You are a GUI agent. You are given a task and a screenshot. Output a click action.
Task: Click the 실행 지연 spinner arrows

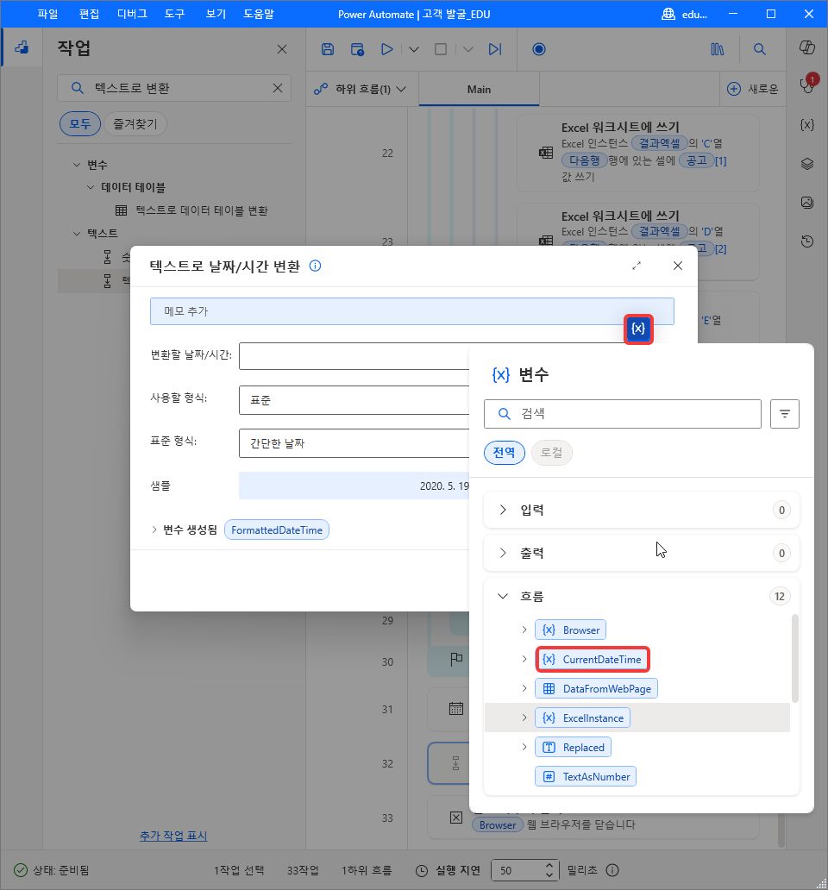pos(549,870)
